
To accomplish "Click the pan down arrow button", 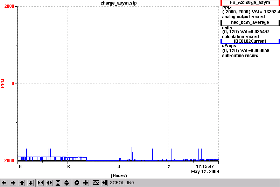I will pos(31,183).
